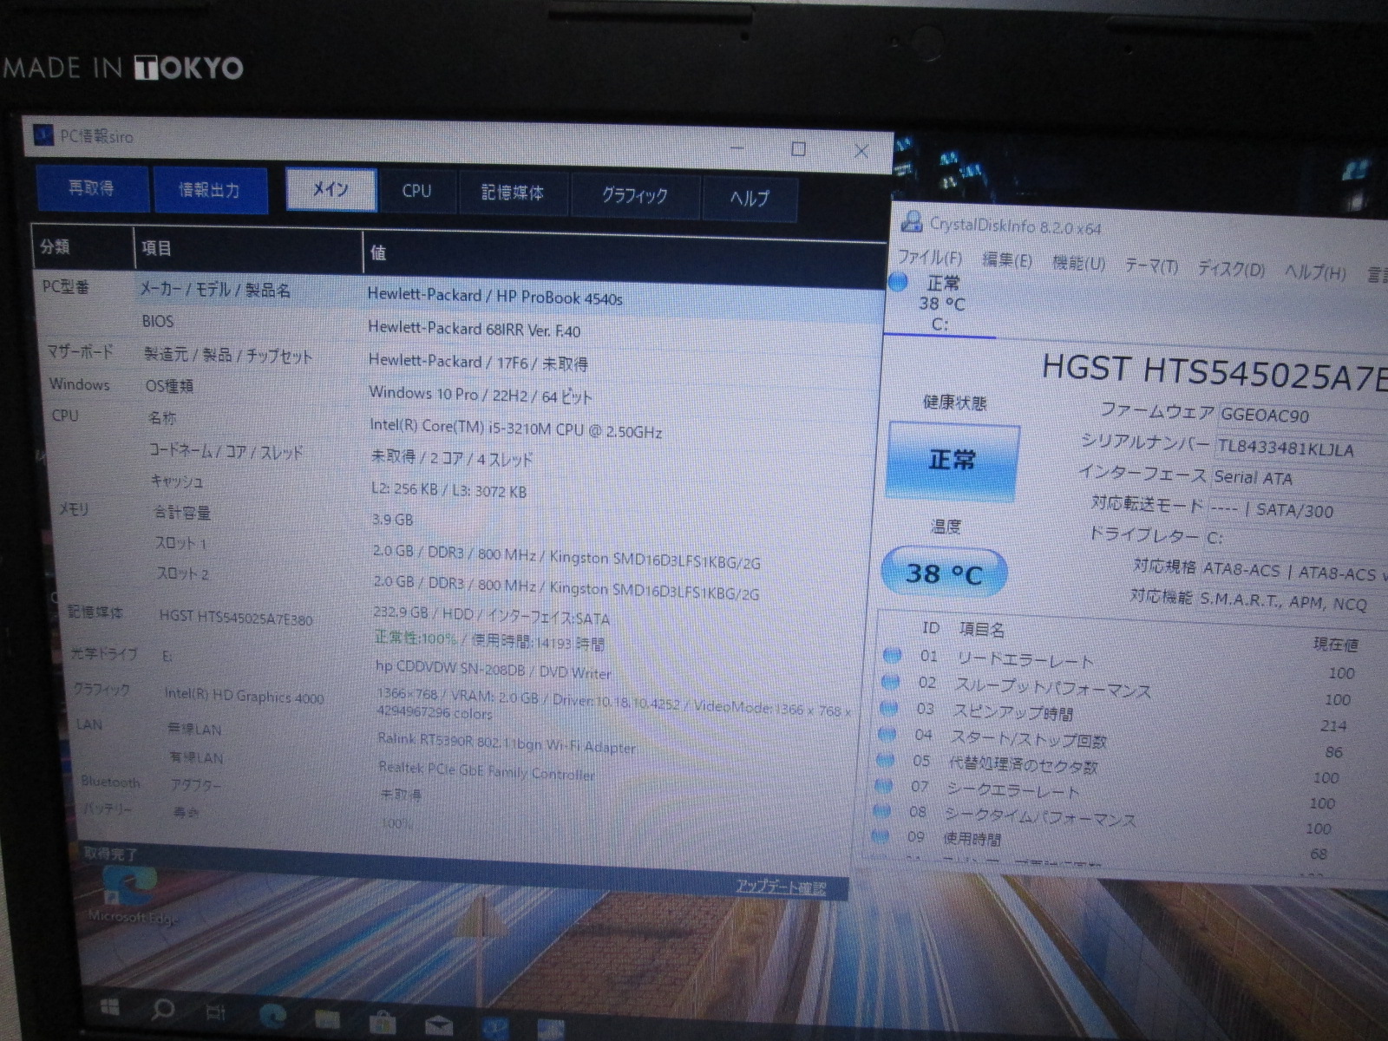Screen dimensions: 1388x1041
Task: Switch to the ヘルプ tab in PC情報siro
Action: pyautogui.click(x=750, y=199)
